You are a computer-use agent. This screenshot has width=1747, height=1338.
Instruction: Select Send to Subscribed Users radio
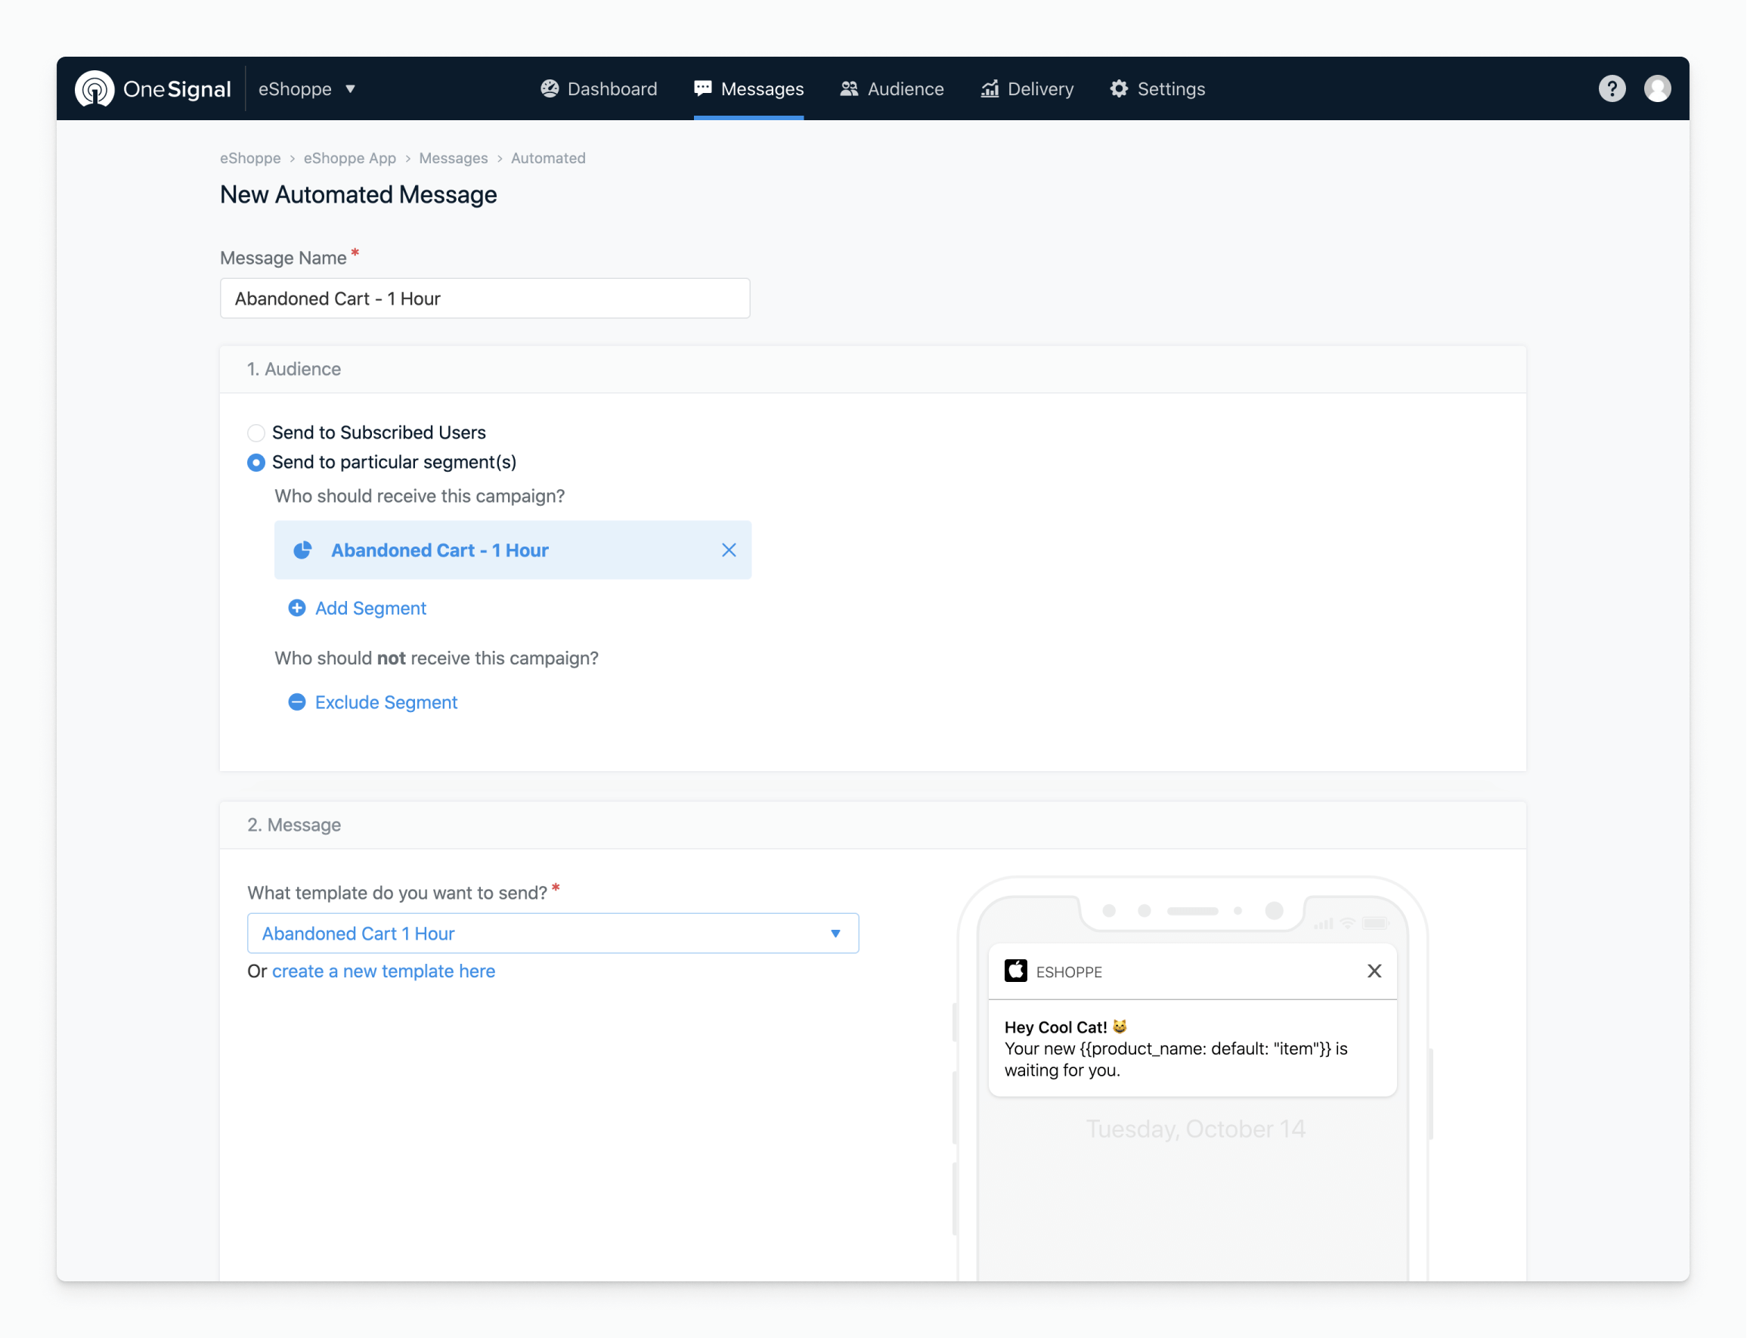[256, 432]
